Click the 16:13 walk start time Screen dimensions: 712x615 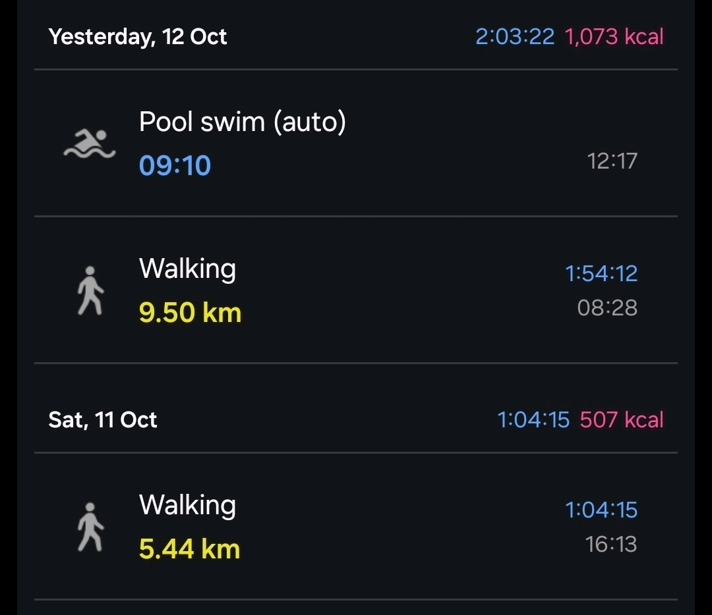[611, 544]
